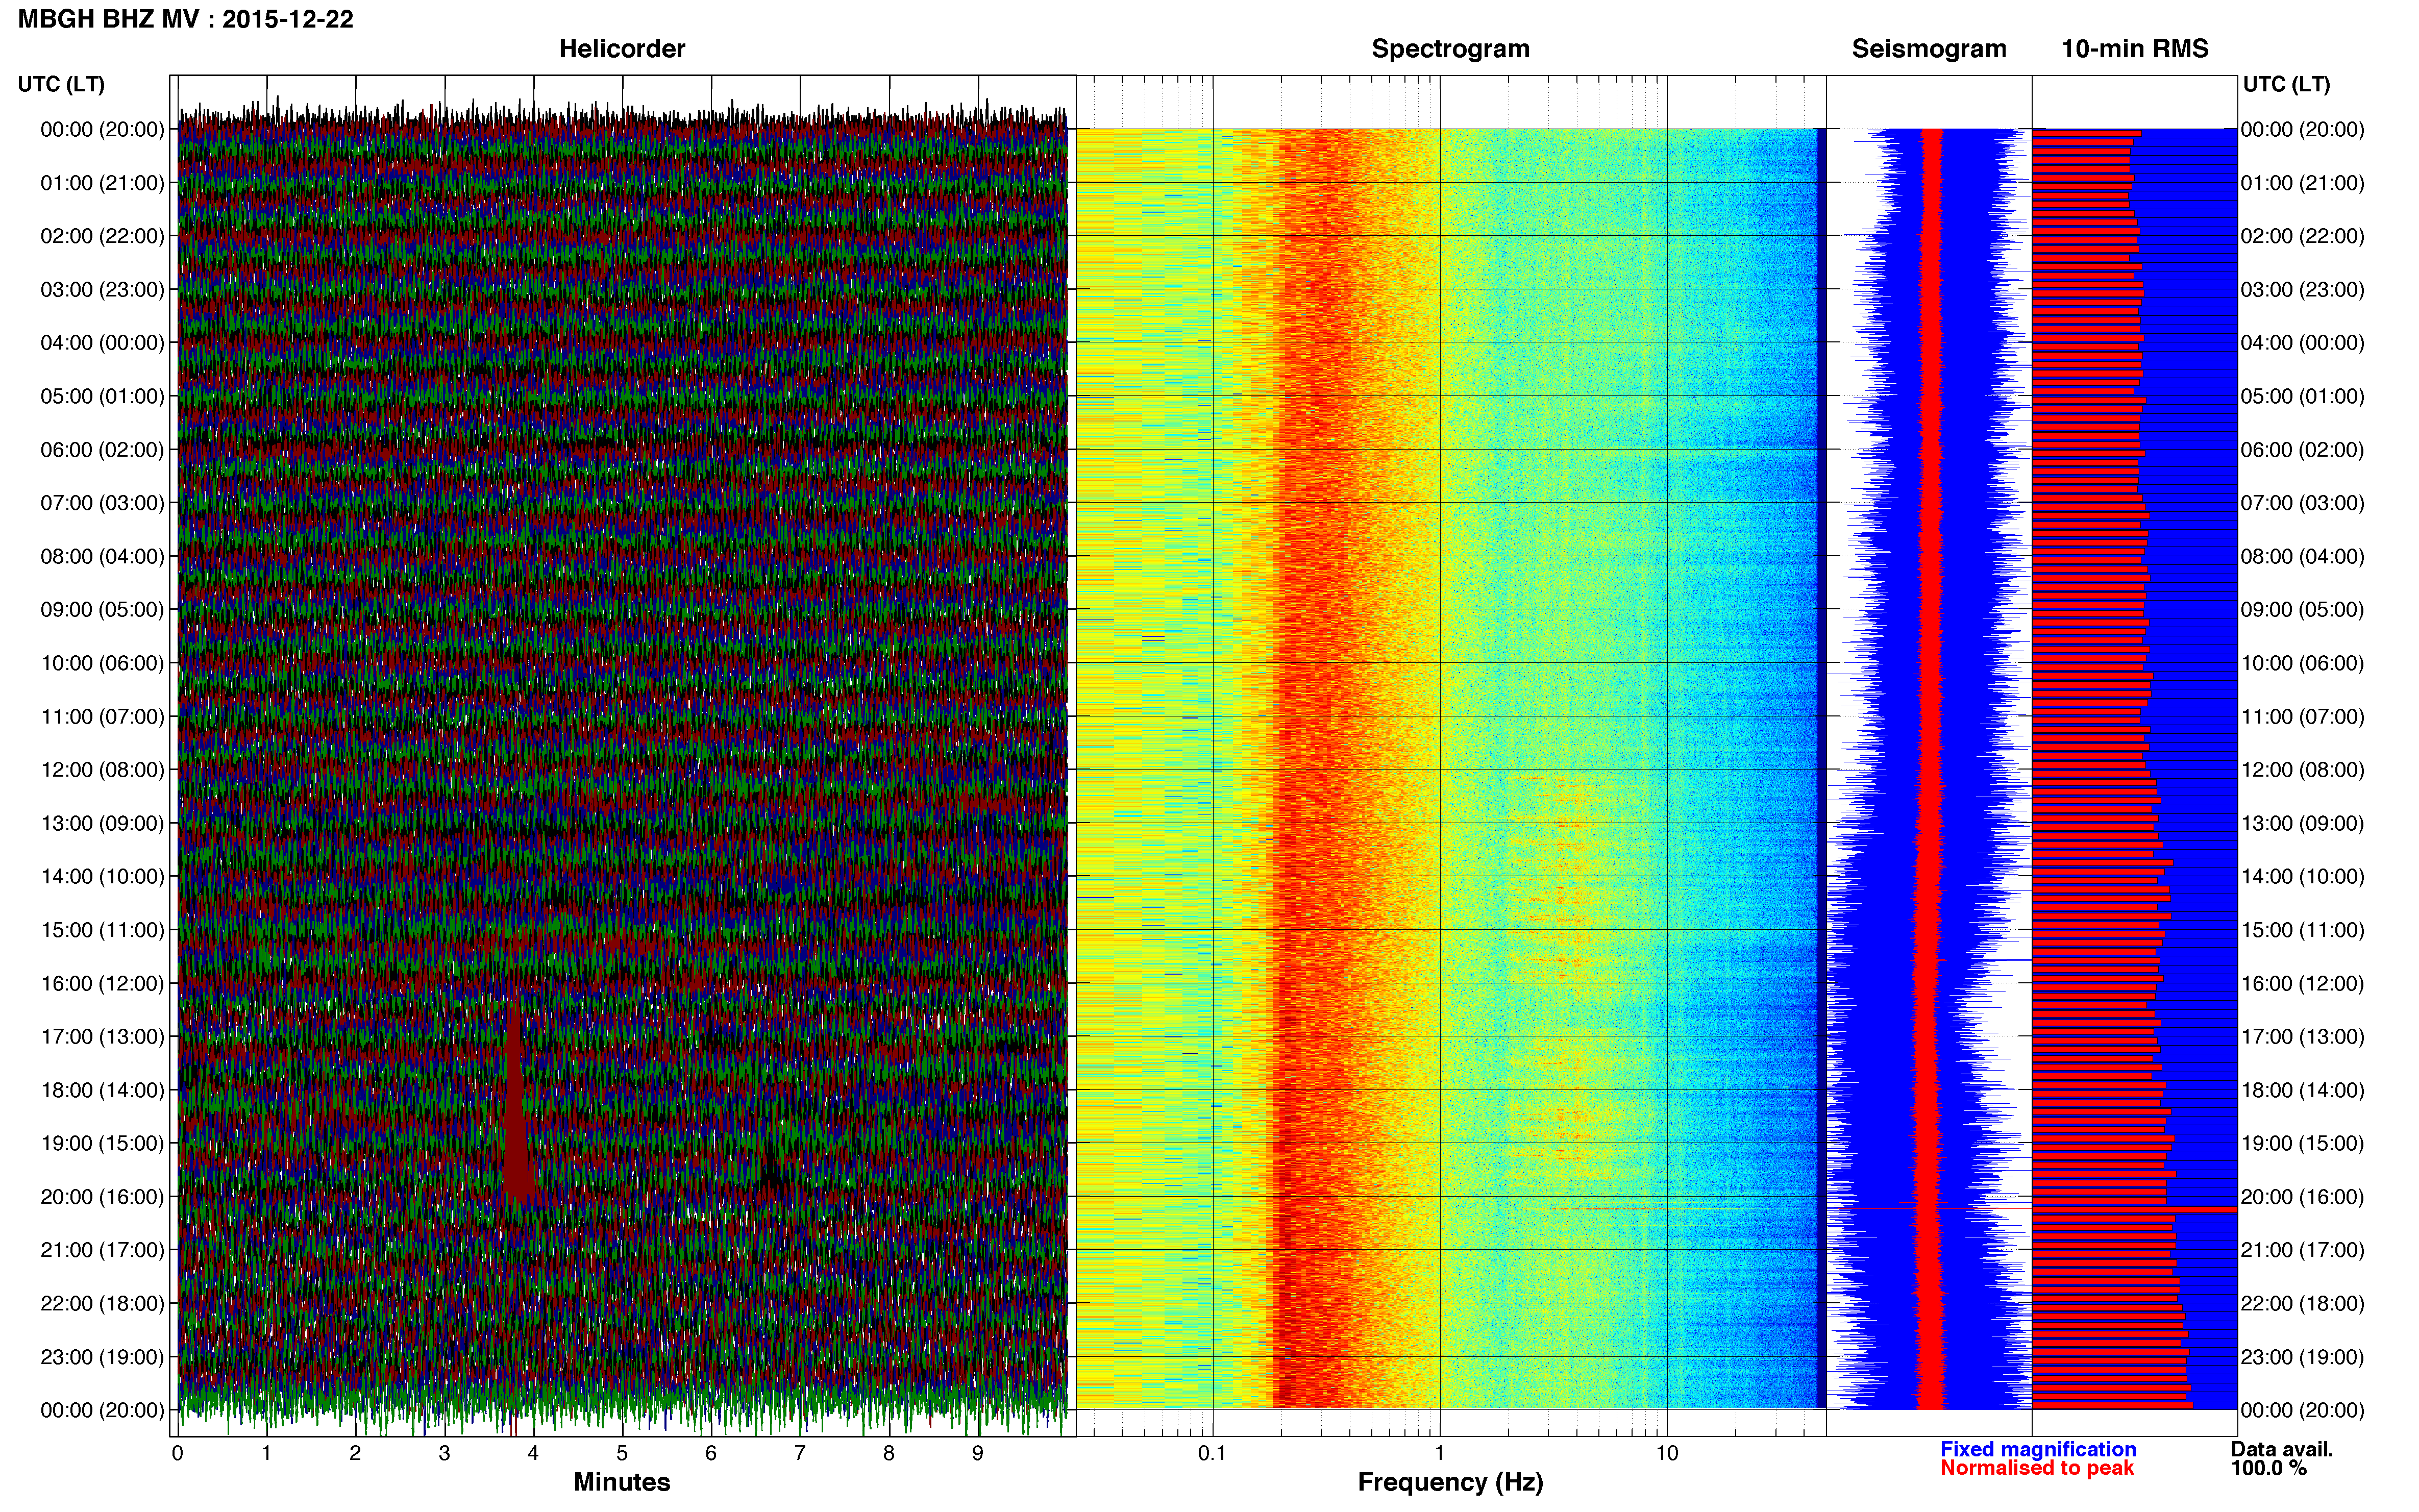
Task: Click the 100.0 % availability value
Action: pos(2269,1468)
